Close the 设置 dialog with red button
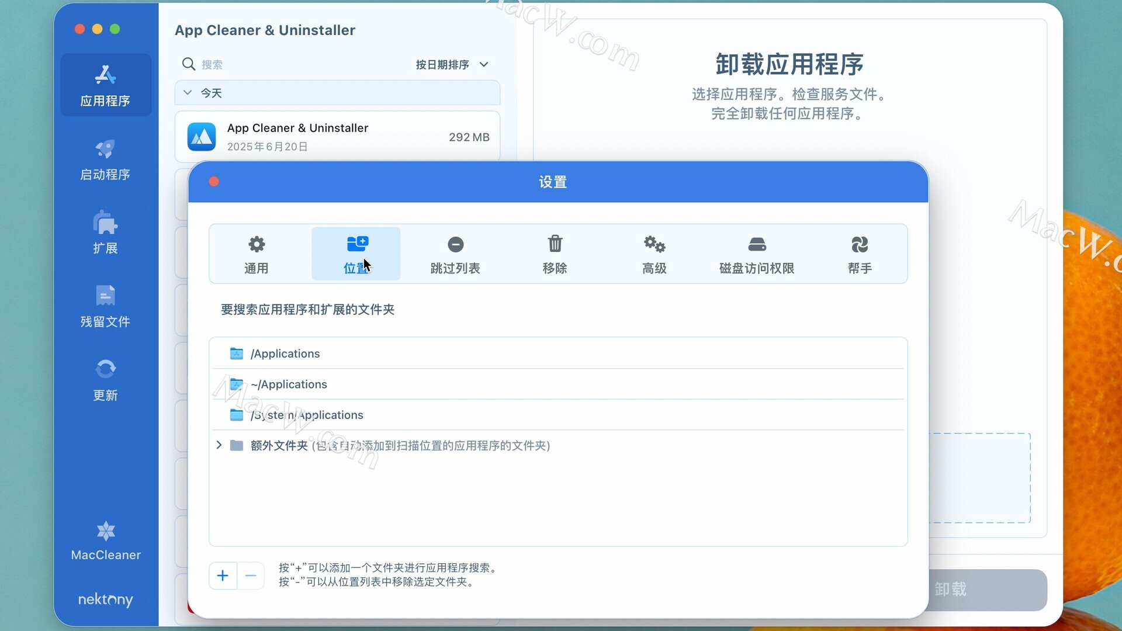 (x=214, y=182)
